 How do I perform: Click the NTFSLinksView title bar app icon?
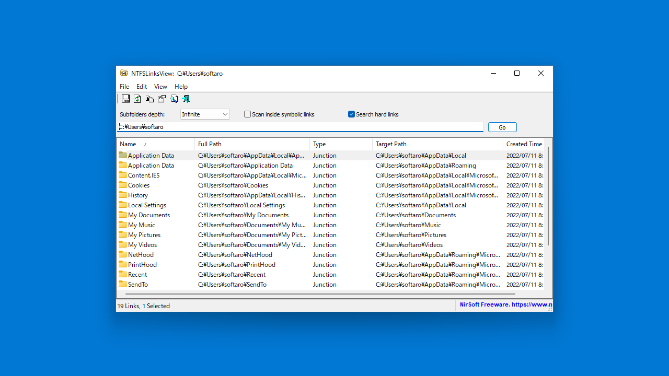(x=124, y=74)
